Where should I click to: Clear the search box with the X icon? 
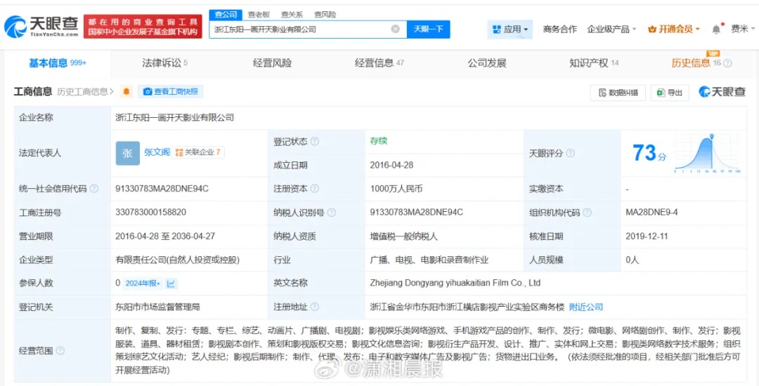pos(396,29)
